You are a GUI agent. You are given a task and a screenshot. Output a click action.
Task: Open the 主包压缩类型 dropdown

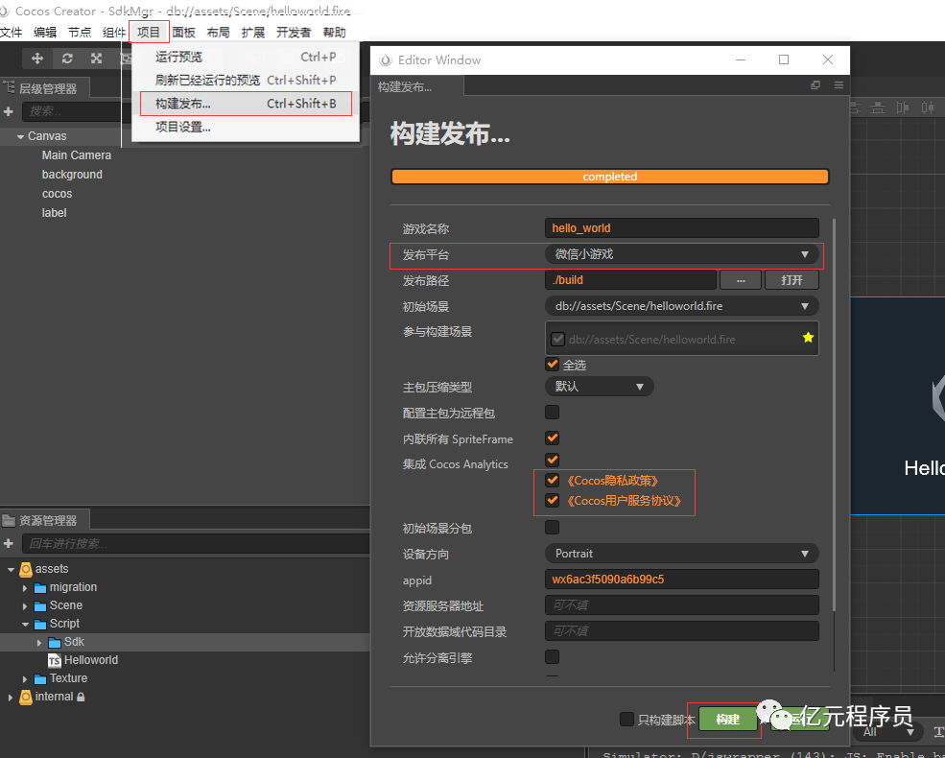pos(600,387)
